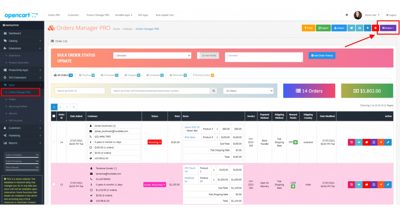Switch to the Refunded tab

178,75
